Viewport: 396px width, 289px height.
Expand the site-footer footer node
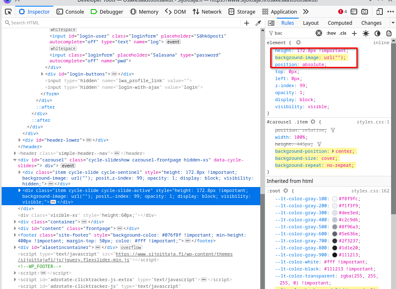15,235
